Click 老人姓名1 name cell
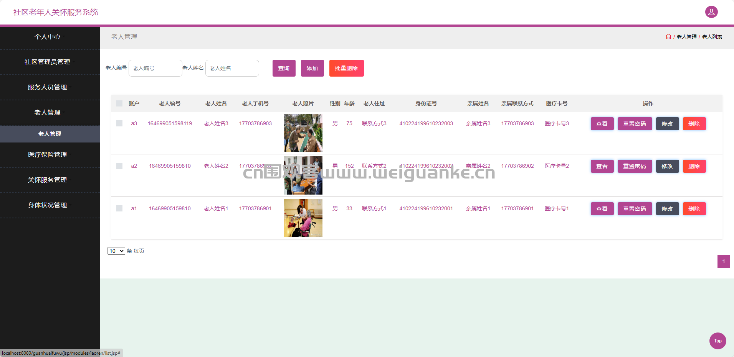Screen dimensions: 734x357 pos(216,208)
